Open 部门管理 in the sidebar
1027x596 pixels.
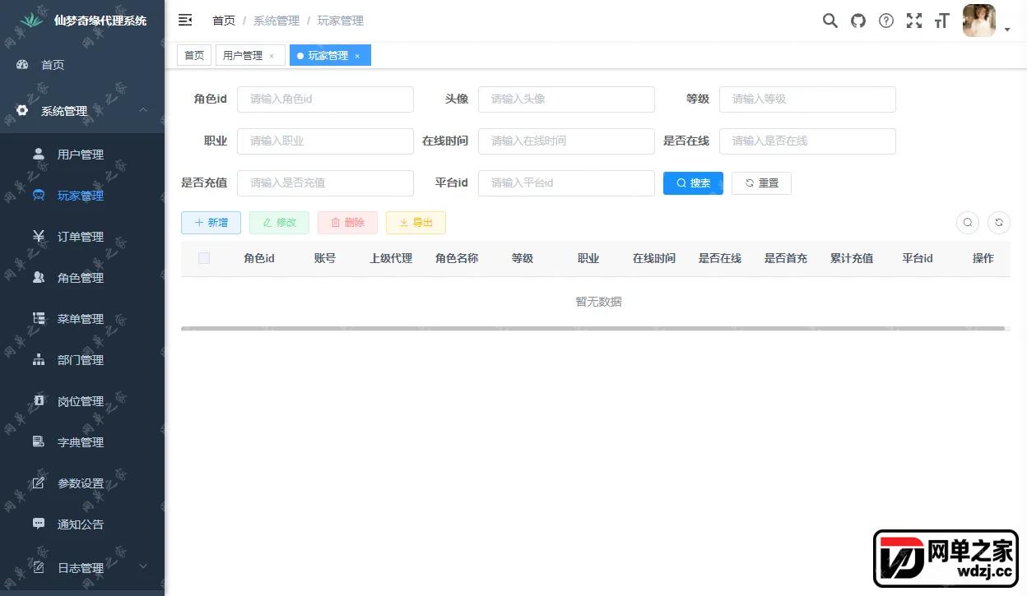pyautogui.click(x=82, y=360)
